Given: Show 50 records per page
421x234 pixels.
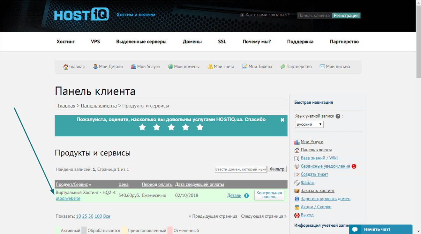Looking at the screenshot, I should tap(91, 216).
